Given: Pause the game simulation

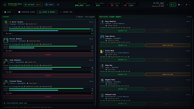Looking at the screenshot, I should coord(167,5).
